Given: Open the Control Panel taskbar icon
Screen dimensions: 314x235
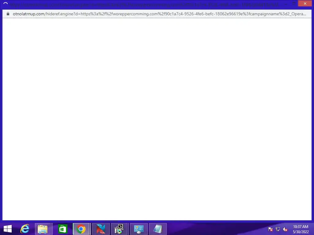Looking at the screenshot, I should click(139, 229).
